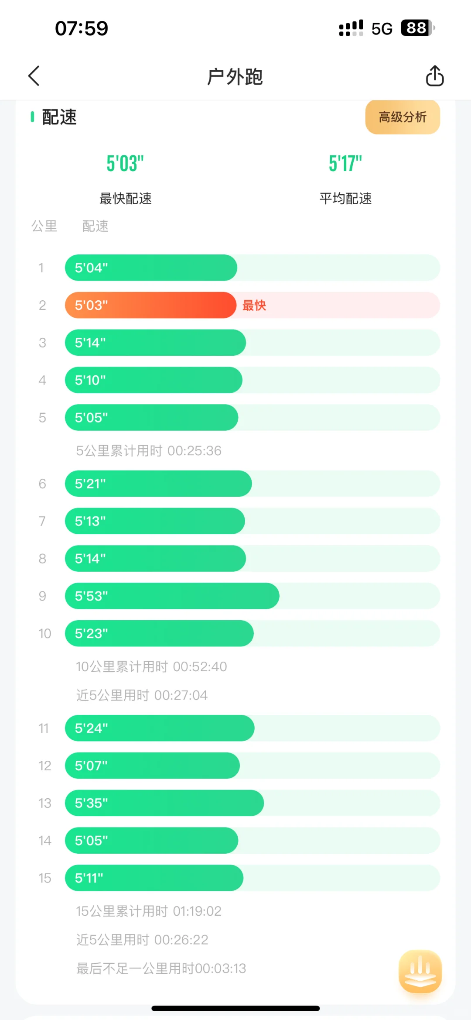
Task: Tap the 配速 section header
Action: click(x=59, y=117)
